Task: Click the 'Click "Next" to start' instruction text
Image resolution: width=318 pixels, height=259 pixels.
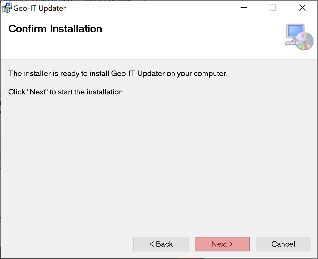Action: 66,92
